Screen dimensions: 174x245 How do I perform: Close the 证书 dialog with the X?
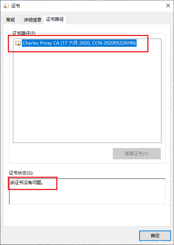click(168, 6)
